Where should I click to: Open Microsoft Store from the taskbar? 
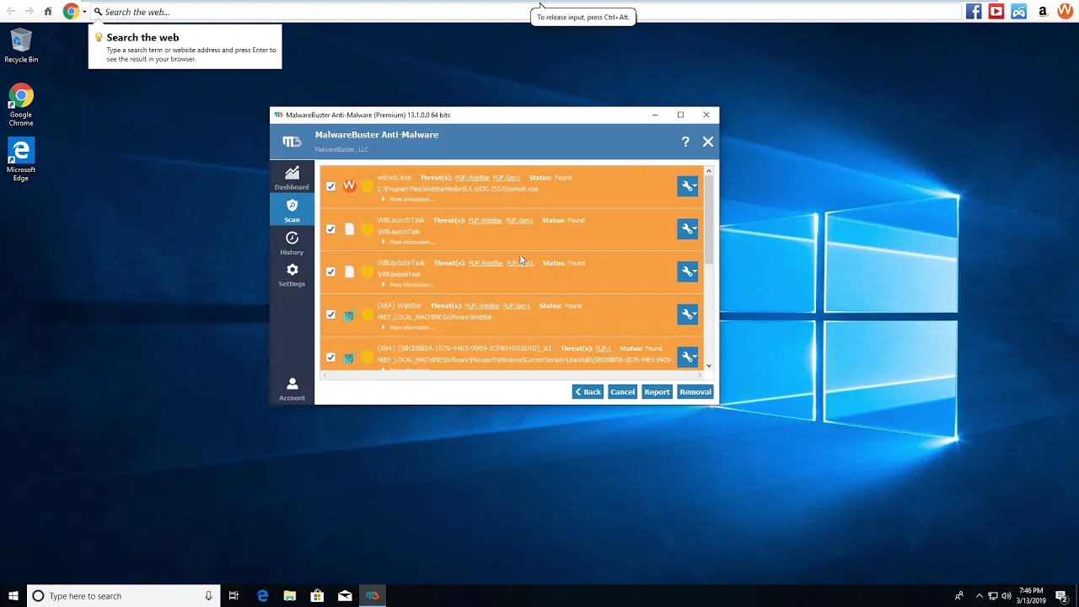[317, 596]
